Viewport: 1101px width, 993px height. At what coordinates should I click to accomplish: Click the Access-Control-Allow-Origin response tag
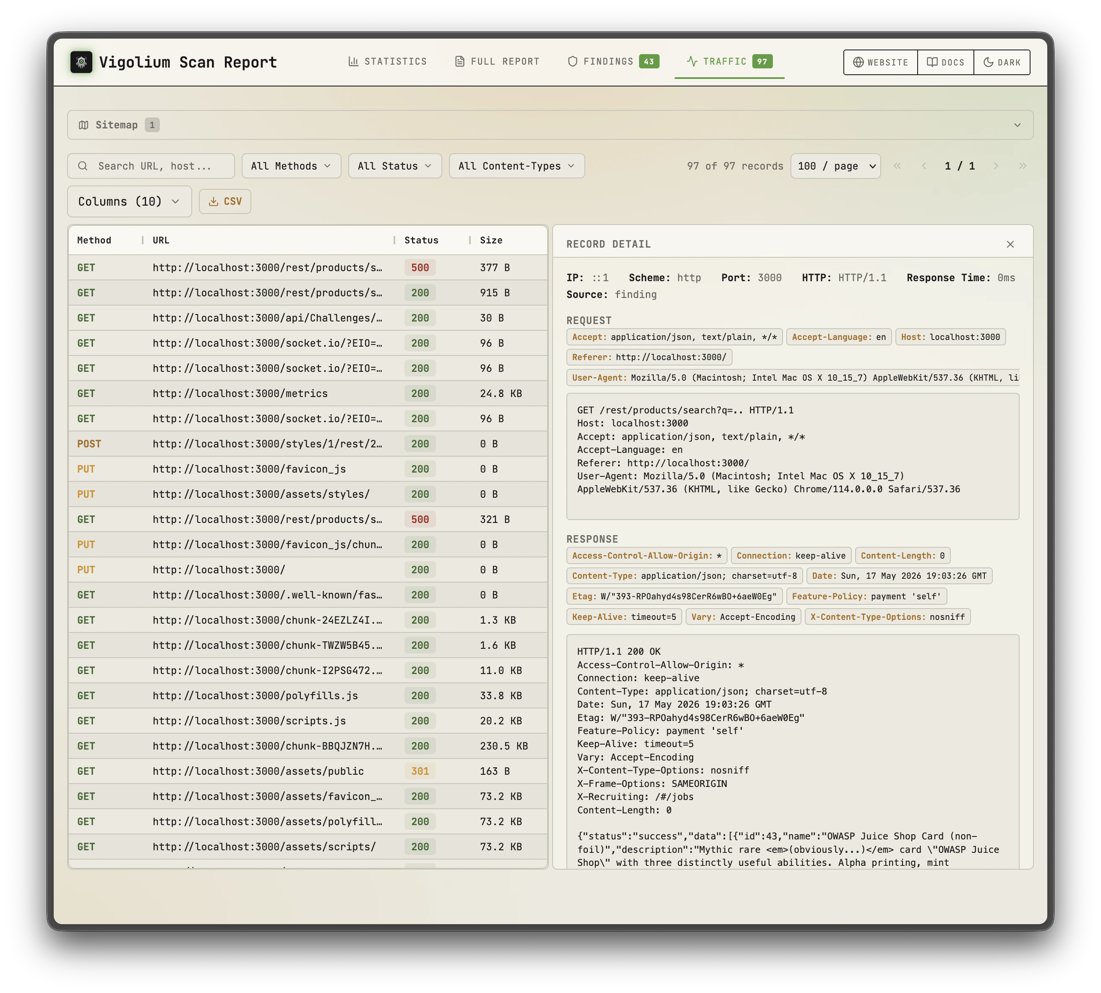tap(646, 555)
